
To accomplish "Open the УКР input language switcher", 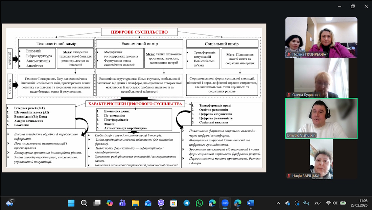I will coord(318,203).
